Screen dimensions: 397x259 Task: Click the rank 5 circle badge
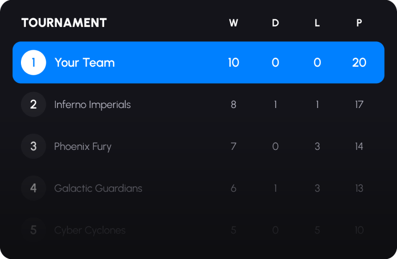coord(34,230)
